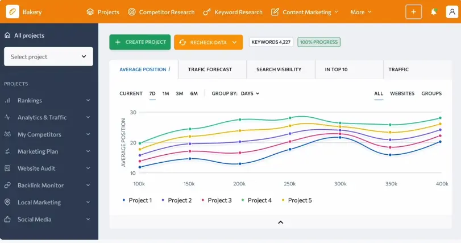The width and height of the screenshot is (461, 243).
Task: Expand the Marketing Plan chevron
Action: [88, 151]
